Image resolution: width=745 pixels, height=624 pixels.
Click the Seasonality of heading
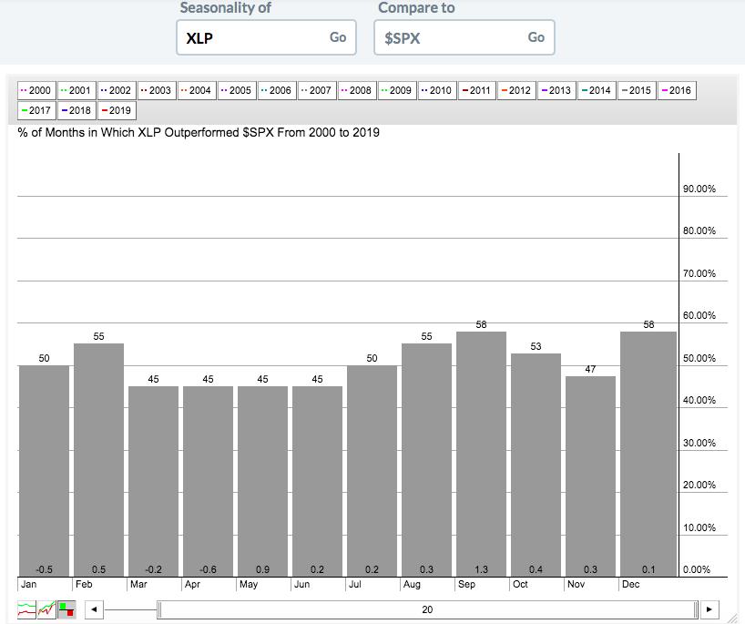pos(226,7)
